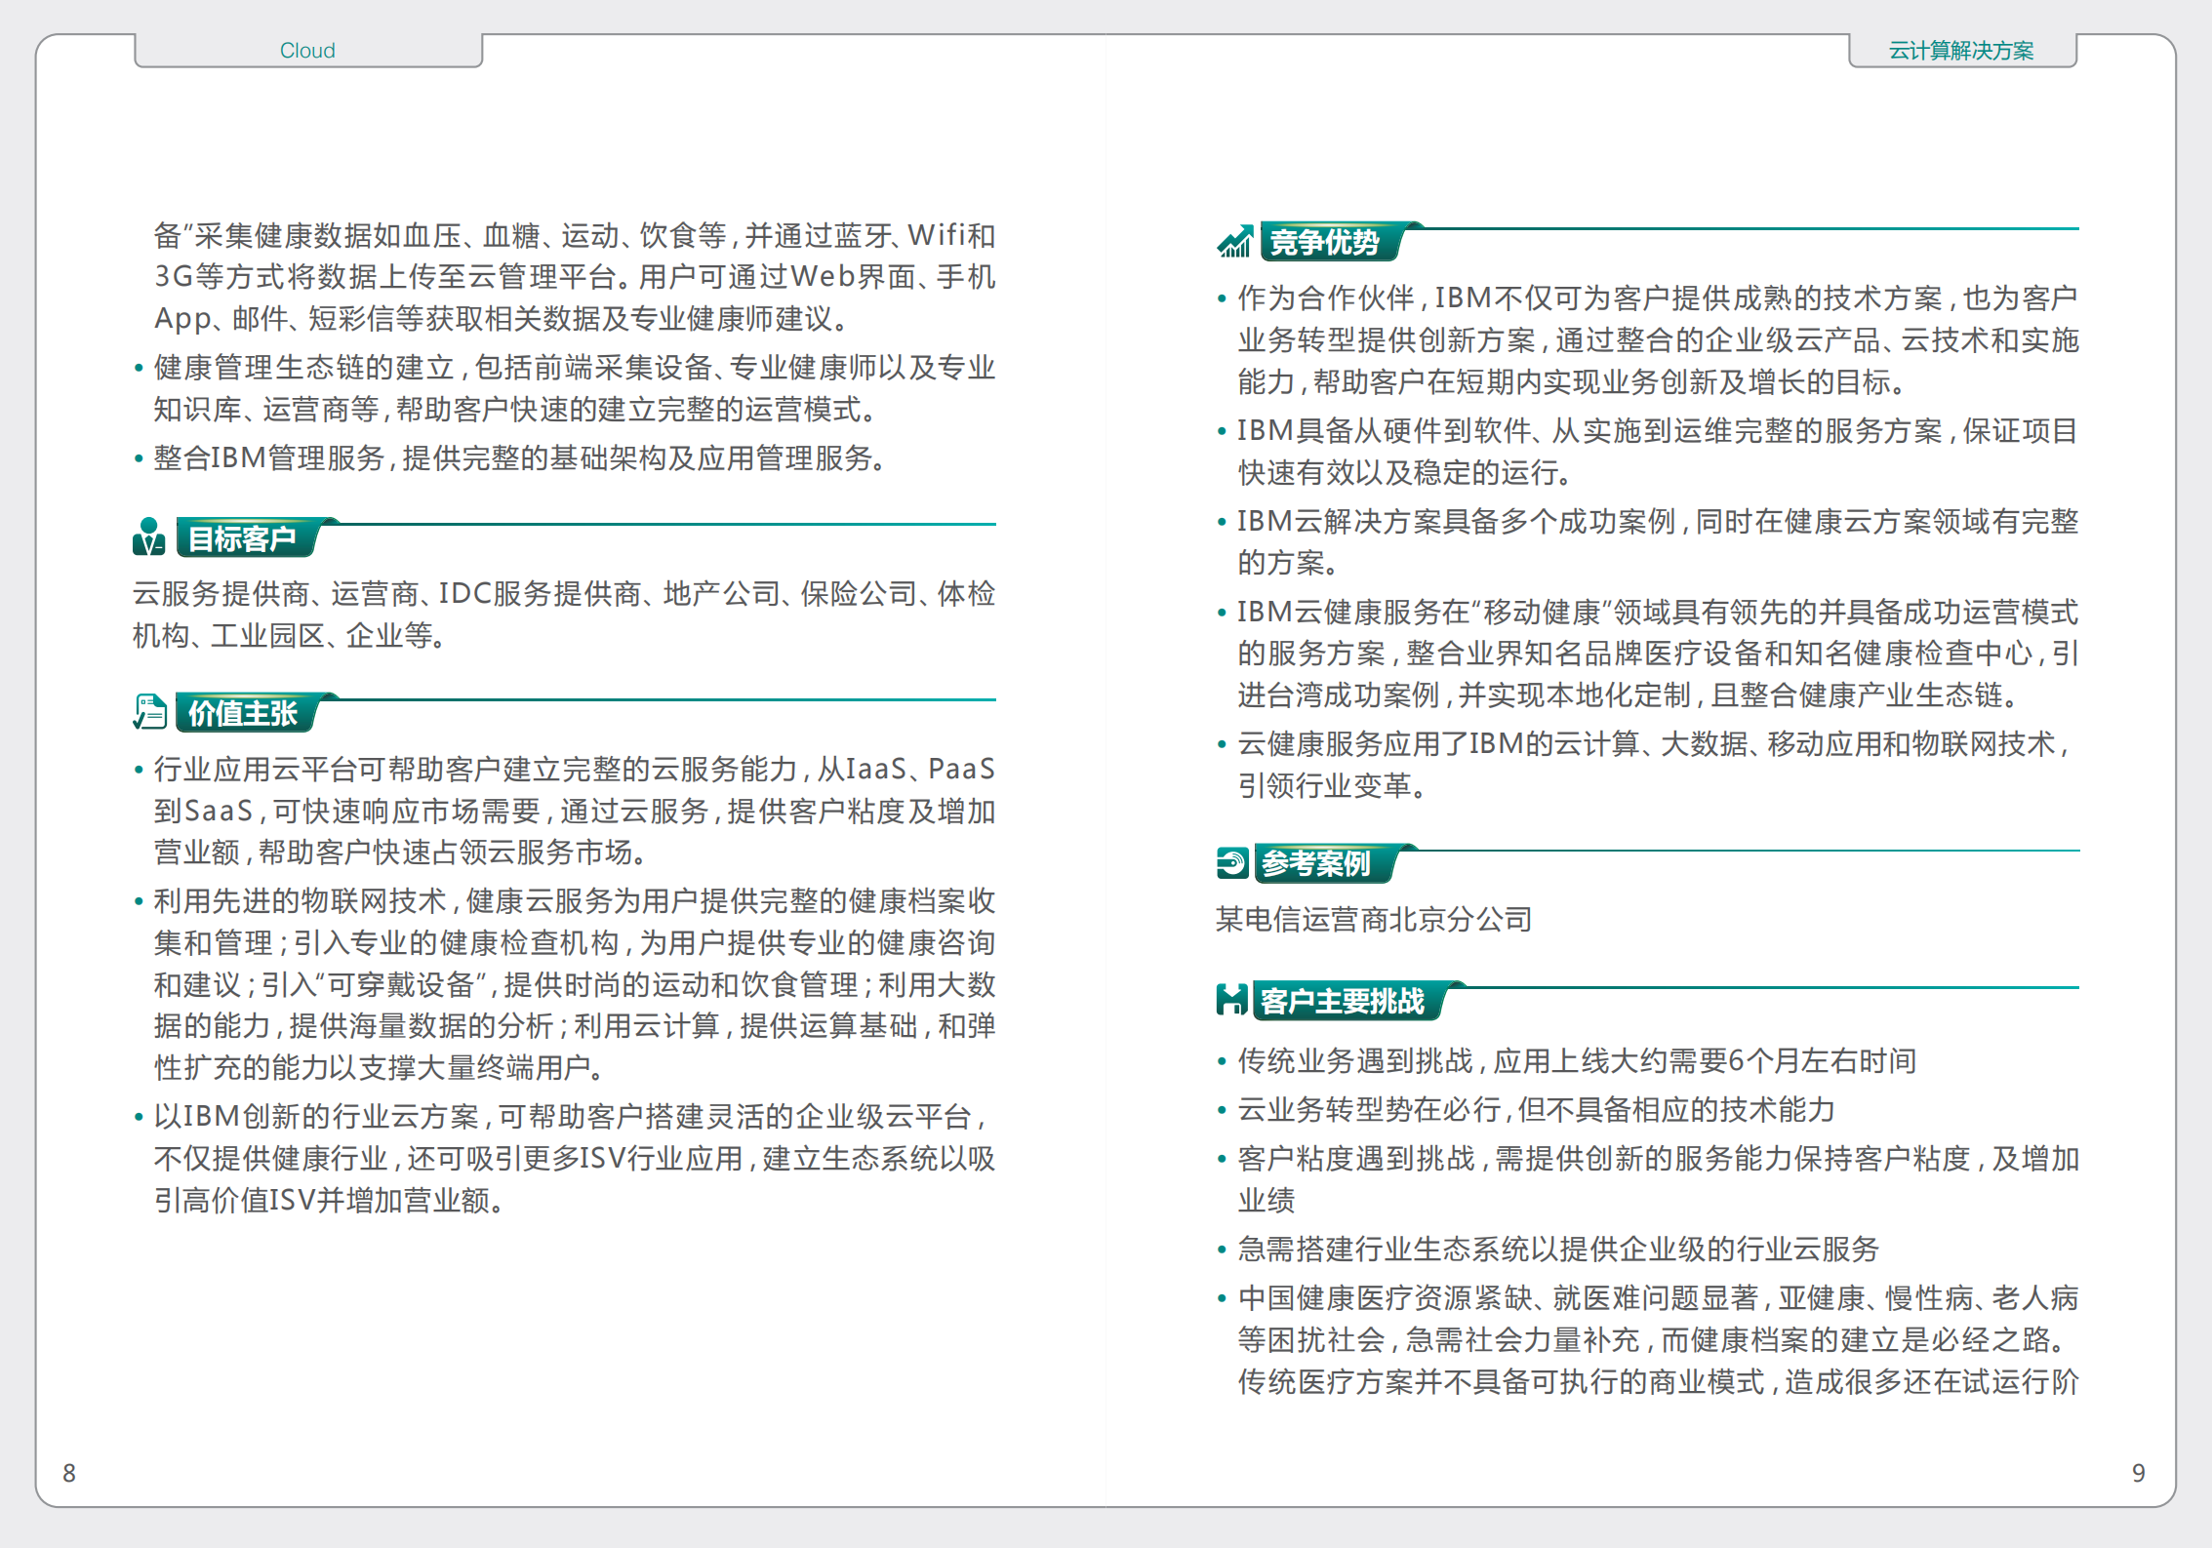Click page number 8 at bottom left
Image resolution: width=2212 pixels, height=1548 pixels.
pyautogui.click(x=67, y=1474)
